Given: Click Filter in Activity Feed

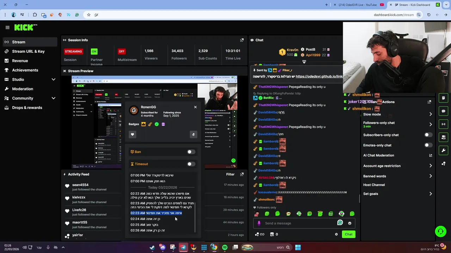Looking at the screenshot, I should [x=230, y=174].
